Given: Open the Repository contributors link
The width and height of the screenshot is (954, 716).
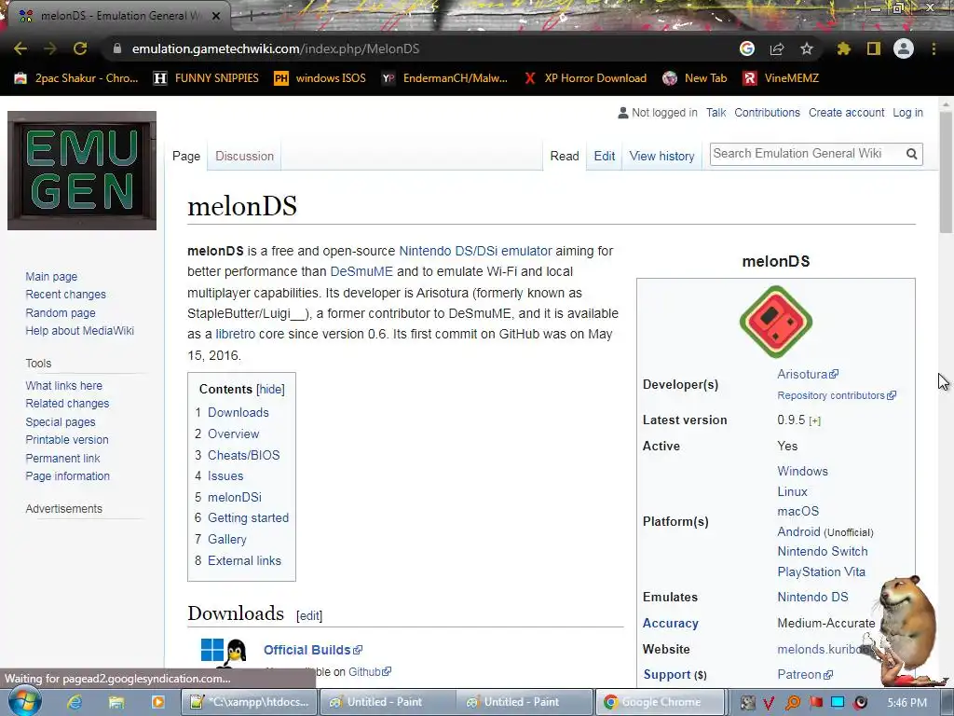Looking at the screenshot, I should coord(836,395).
